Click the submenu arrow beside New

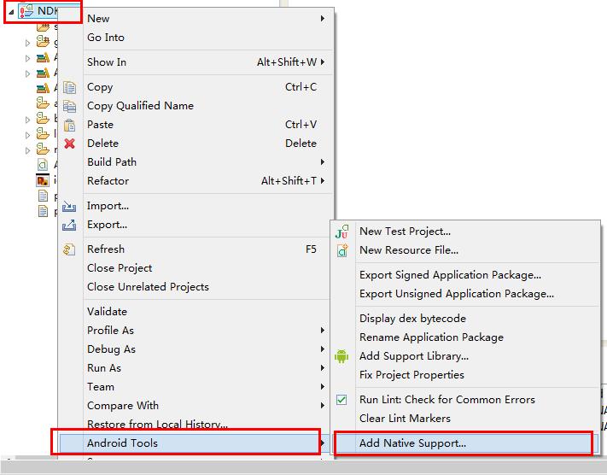coord(323,19)
